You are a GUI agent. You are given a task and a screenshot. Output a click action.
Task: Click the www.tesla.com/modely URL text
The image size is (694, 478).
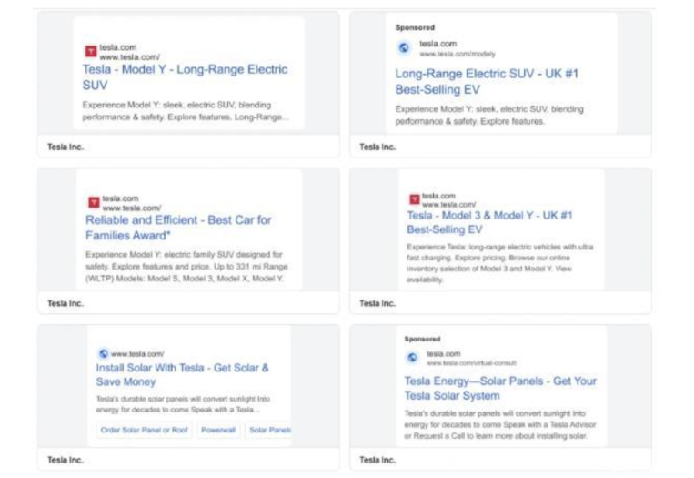click(457, 55)
